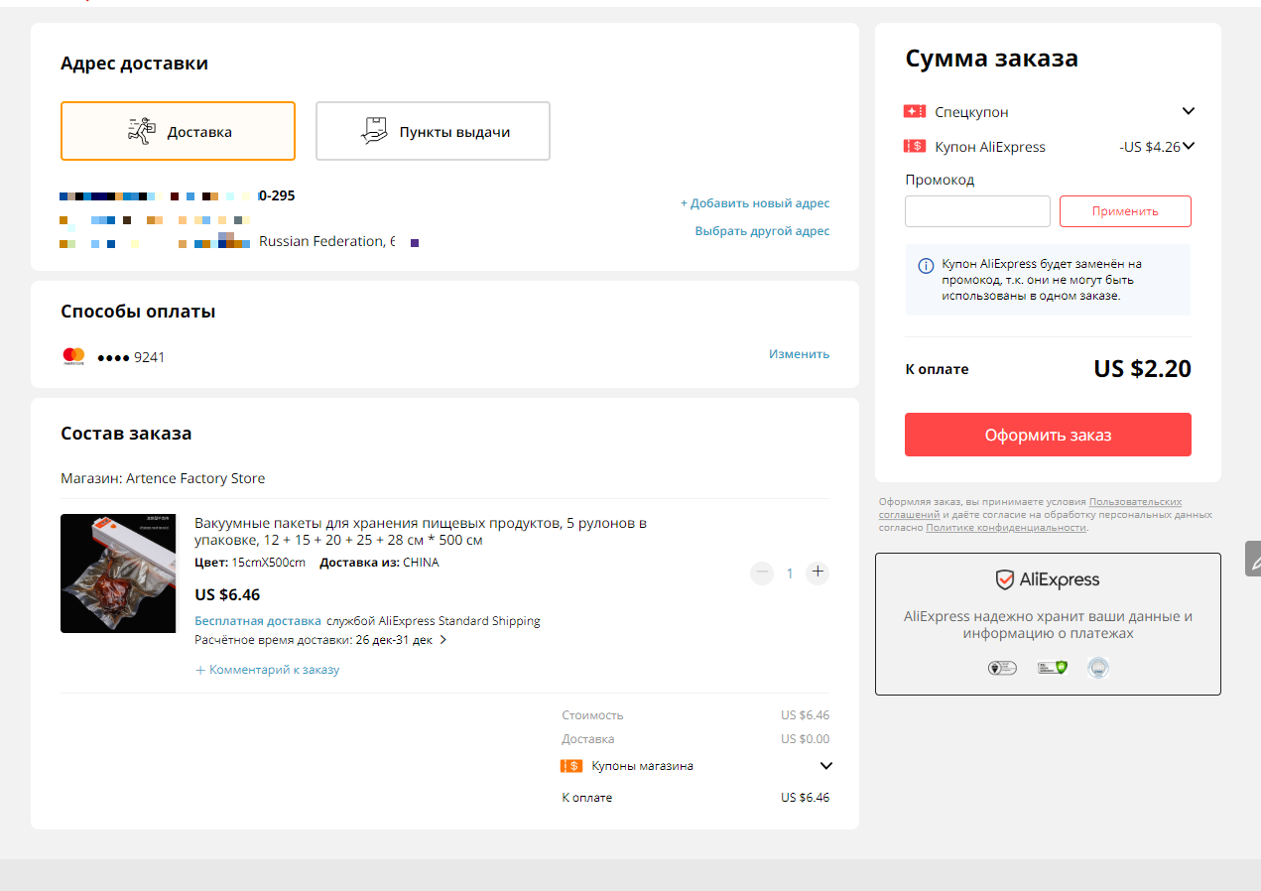Viewport: 1261px width, 891px height.
Task: Click the first security certification badge
Action: pyautogui.click(x=1003, y=668)
